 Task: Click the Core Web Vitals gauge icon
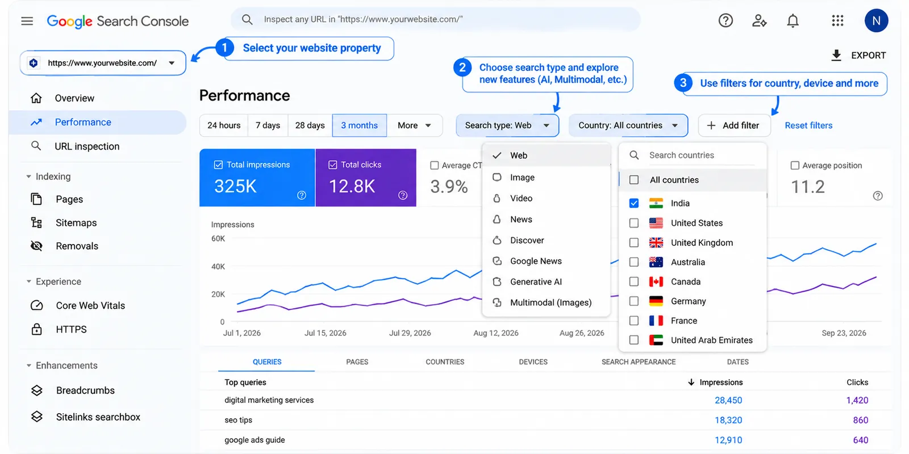(x=36, y=305)
